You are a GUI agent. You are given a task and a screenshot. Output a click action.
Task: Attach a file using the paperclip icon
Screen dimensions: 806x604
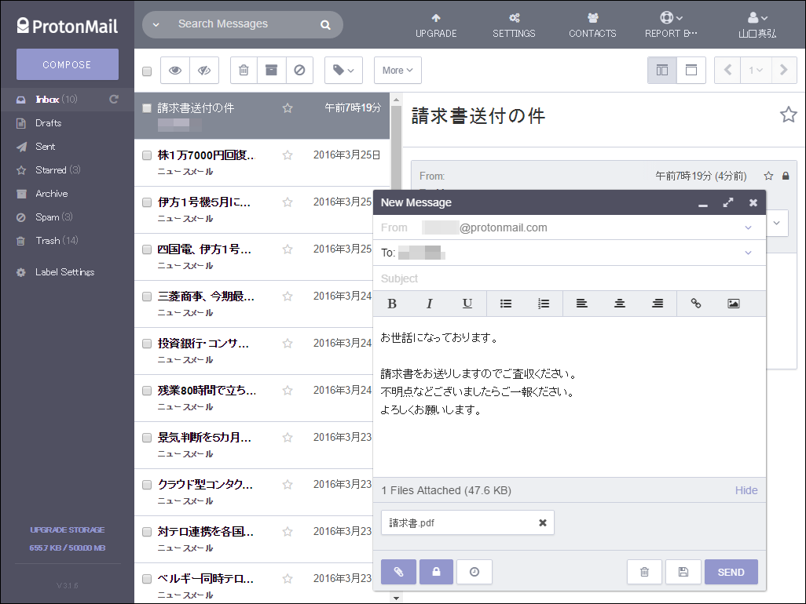(x=398, y=572)
